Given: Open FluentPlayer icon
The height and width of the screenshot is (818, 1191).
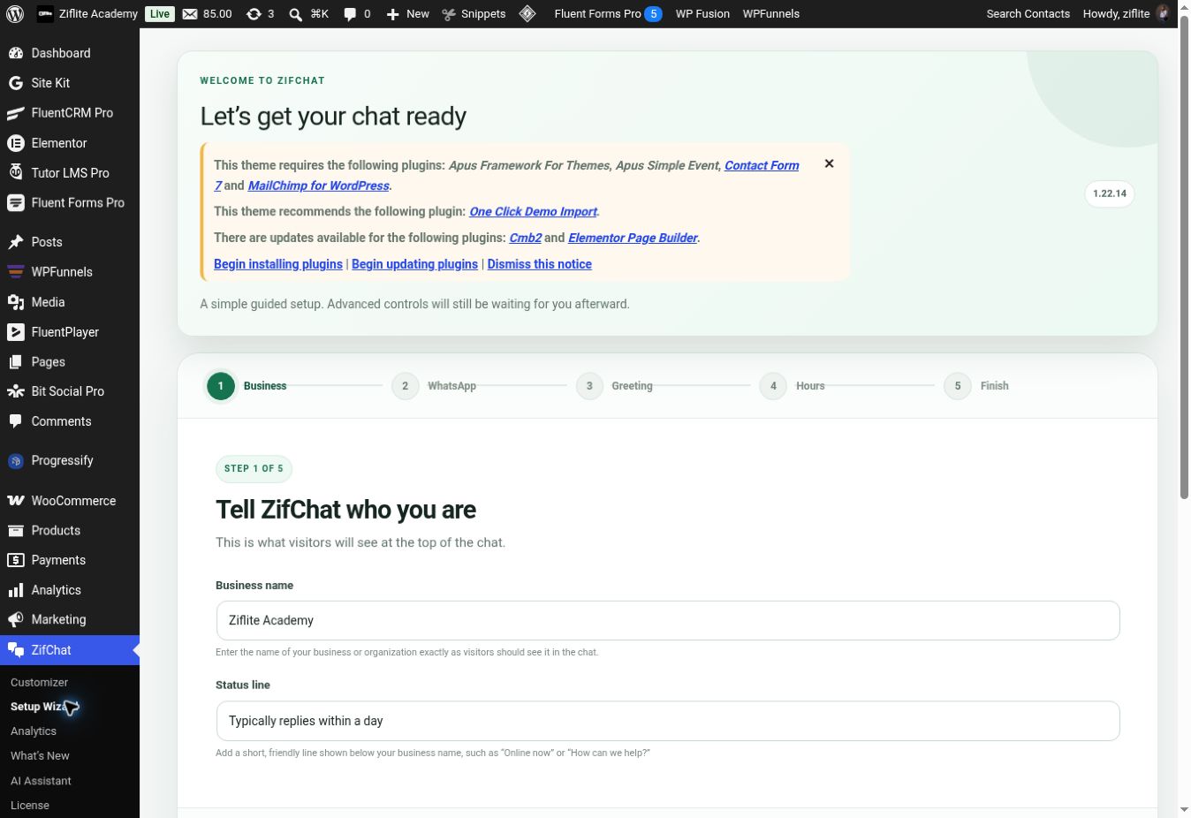Looking at the screenshot, I should [15, 332].
